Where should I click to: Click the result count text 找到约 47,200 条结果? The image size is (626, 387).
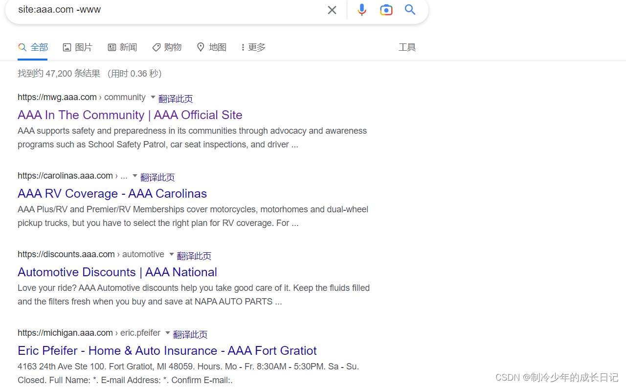tap(59, 74)
